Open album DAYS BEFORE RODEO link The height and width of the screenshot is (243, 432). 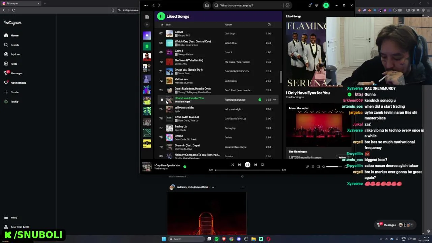click(x=237, y=71)
